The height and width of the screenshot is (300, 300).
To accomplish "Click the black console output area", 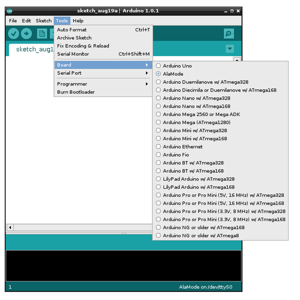I will coord(123,265).
